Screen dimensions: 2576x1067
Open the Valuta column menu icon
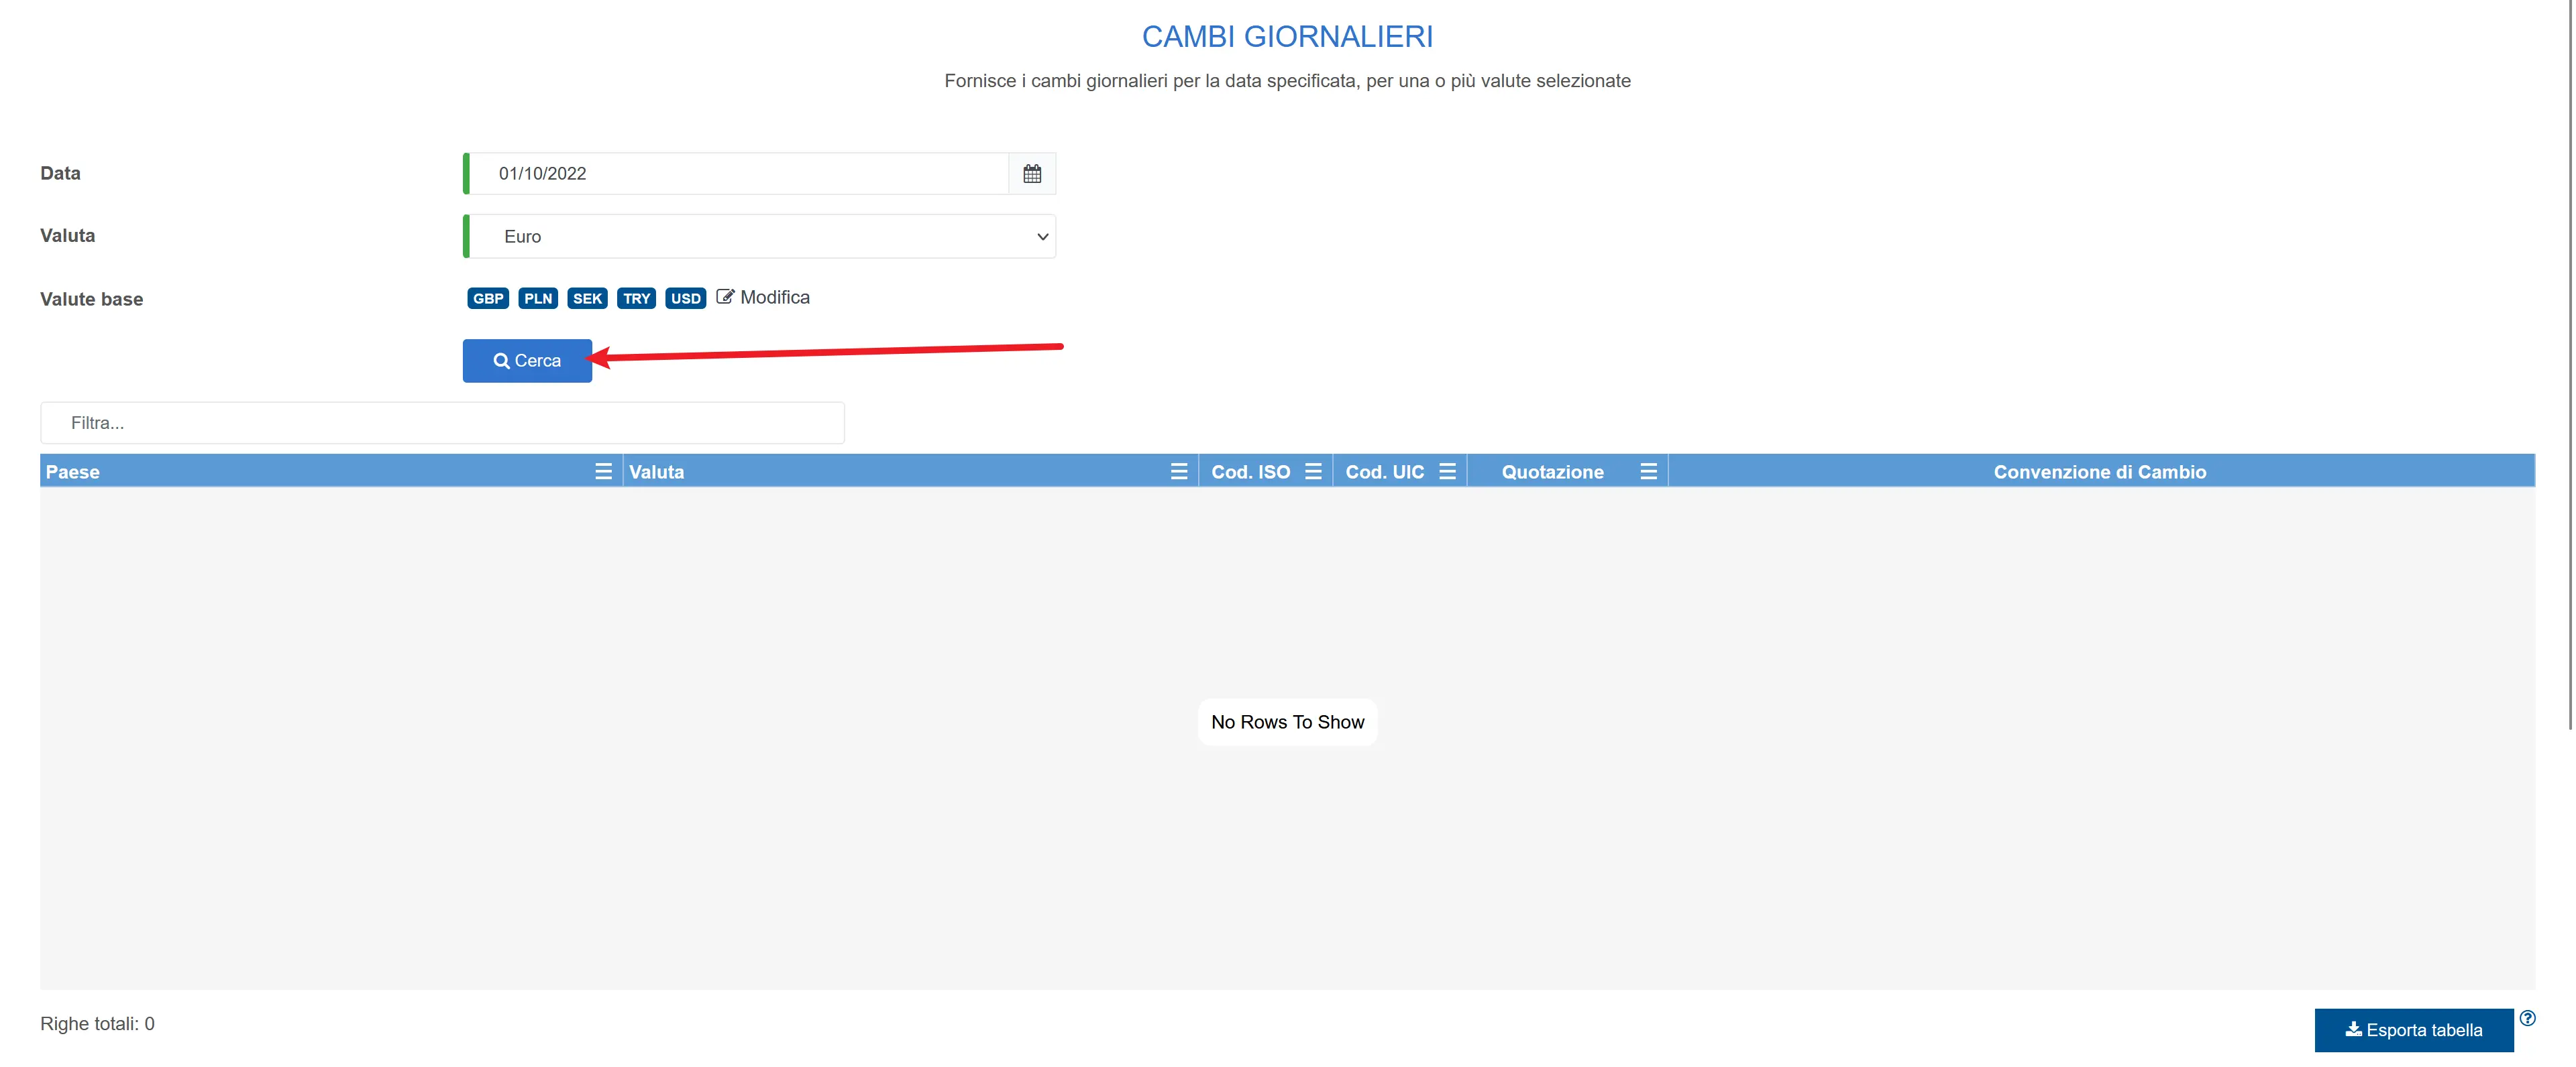point(1178,472)
